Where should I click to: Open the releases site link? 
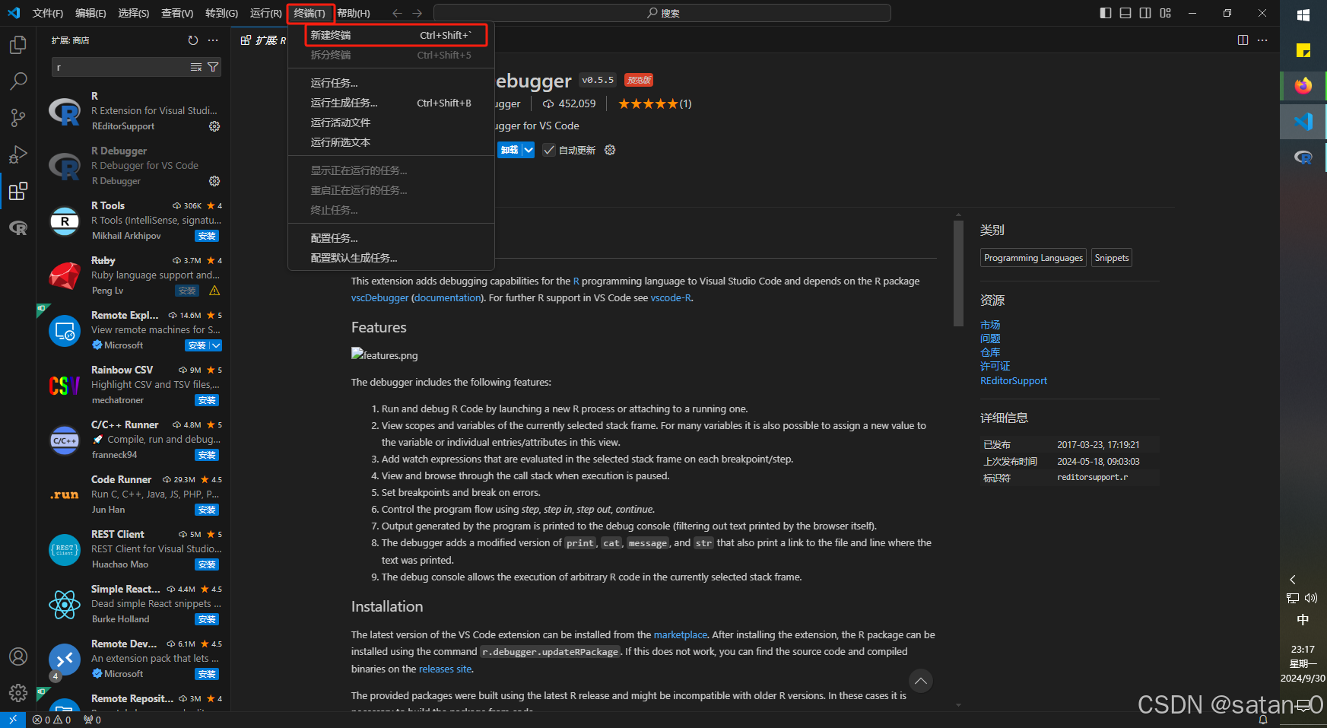coord(445,669)
